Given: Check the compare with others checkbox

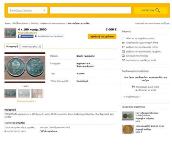Looking at the screenshot, I should coord(123,38).
